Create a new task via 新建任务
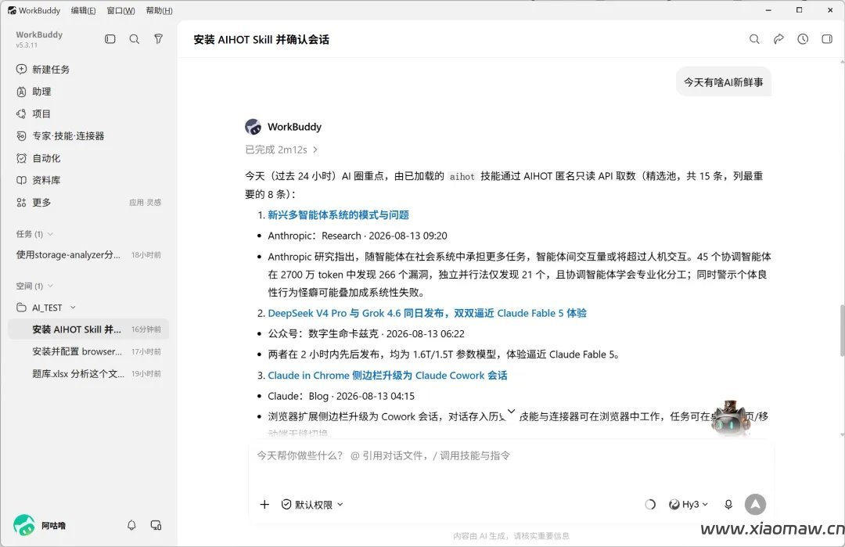Screen dimensions: 845x547 coord(43,70)
